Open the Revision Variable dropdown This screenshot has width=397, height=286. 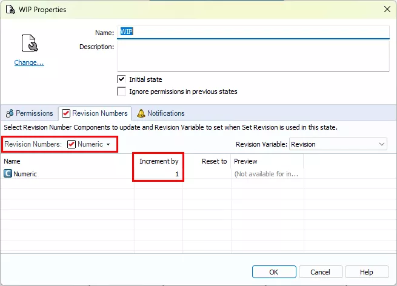(338, 144)
